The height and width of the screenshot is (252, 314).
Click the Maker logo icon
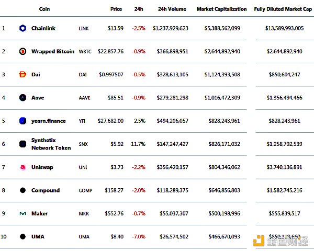[23, 213]
